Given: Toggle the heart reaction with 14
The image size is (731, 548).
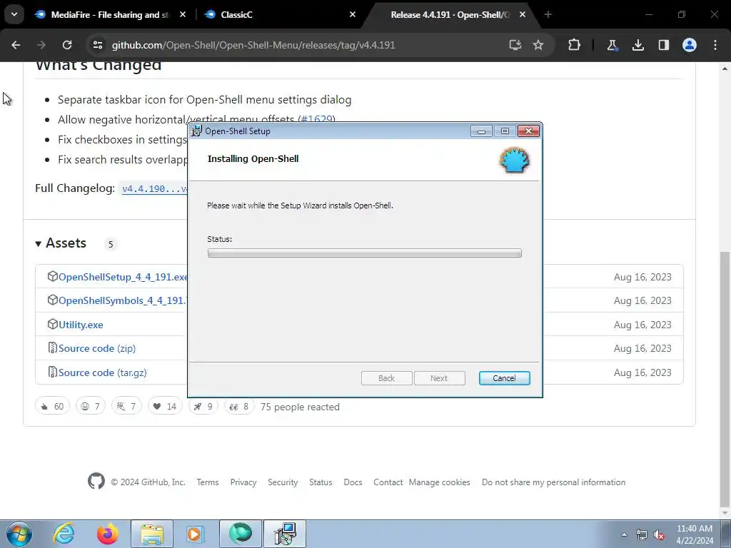Looking at the screenshot, I should pyautogui.click(x=165, y=406).
